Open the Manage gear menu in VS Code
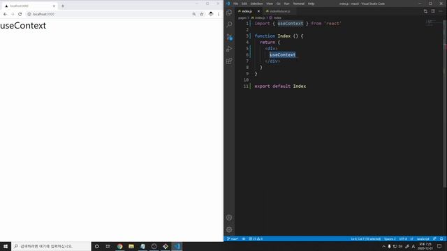 tap(229, 229)
